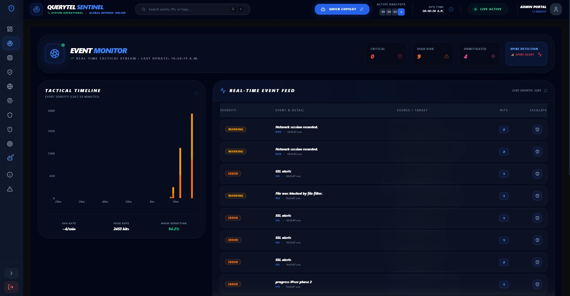Open the Admin Portal profile menu
This screenshot has width=570, height=296.
556,9
